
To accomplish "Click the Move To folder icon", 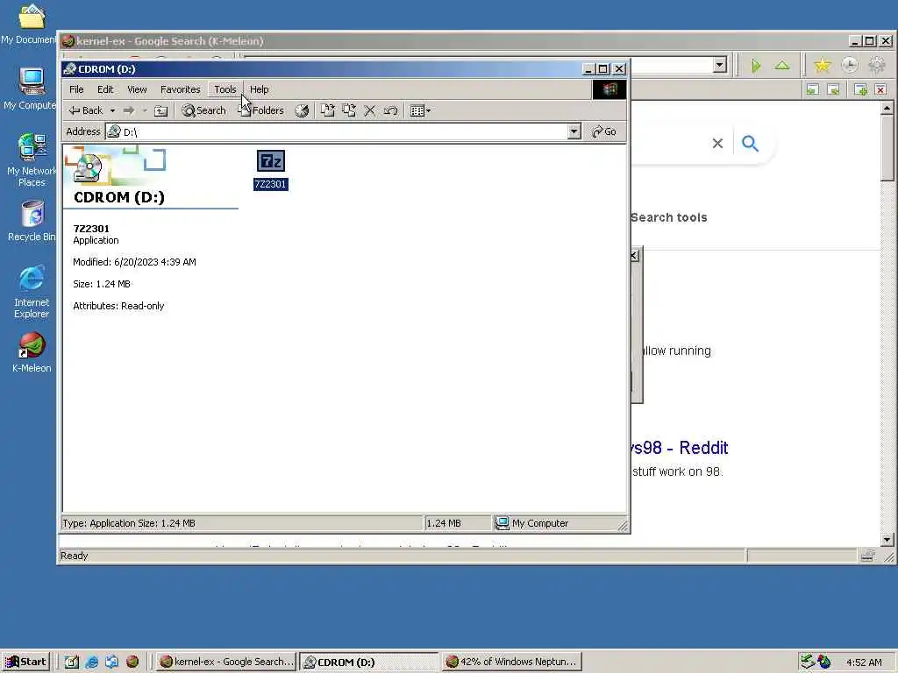I will (x=327, y=110).
